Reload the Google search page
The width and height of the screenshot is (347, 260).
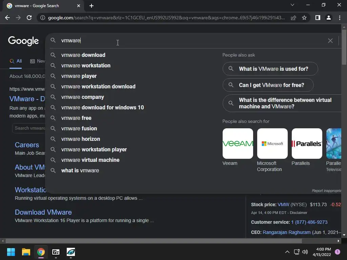[x=29, y=18]
